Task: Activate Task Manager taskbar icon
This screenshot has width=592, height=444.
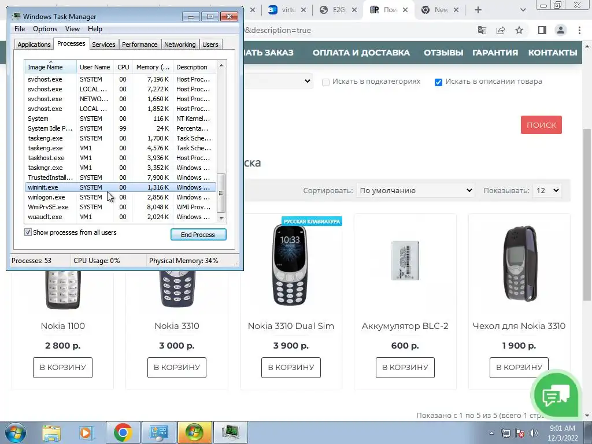Action: pyautogui.click(x=231, y=432)
